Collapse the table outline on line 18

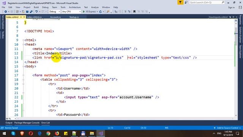23,80
